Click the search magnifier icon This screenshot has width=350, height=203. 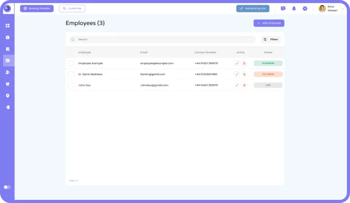click(x=73, y=40)
